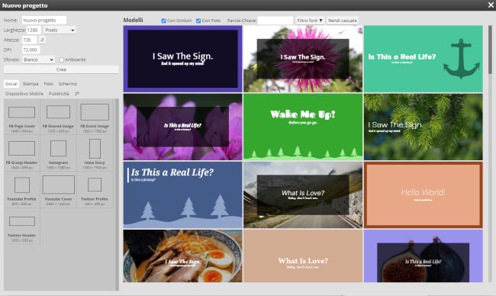The width and height of the screenshot is (496, 296).
Task: Switch to the Schermo tab
Action: coord(68,84)
